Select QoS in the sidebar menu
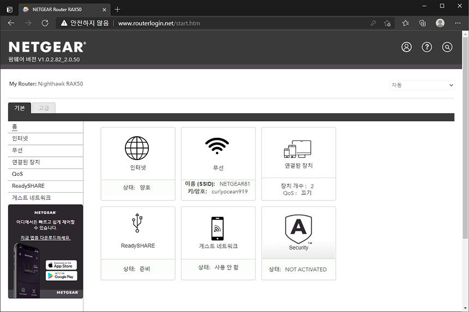This screenshot has width=469, height=312. point(45,174)
